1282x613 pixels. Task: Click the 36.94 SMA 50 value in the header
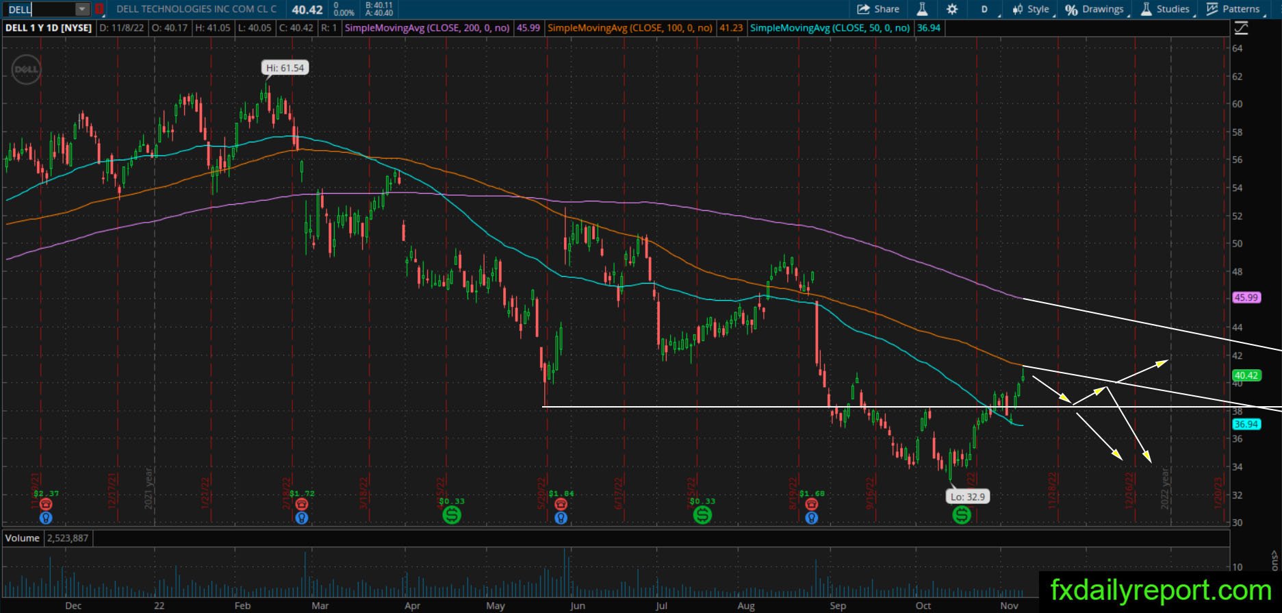[929, 28]
